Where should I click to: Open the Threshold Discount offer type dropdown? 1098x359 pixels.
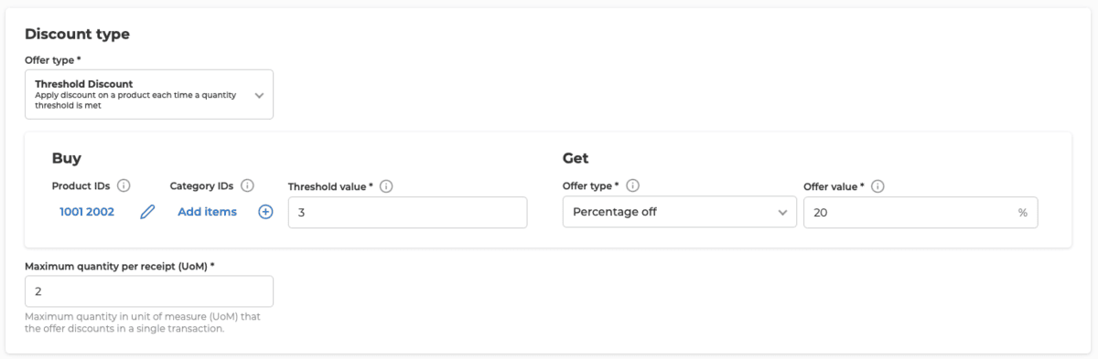(149, 94)
